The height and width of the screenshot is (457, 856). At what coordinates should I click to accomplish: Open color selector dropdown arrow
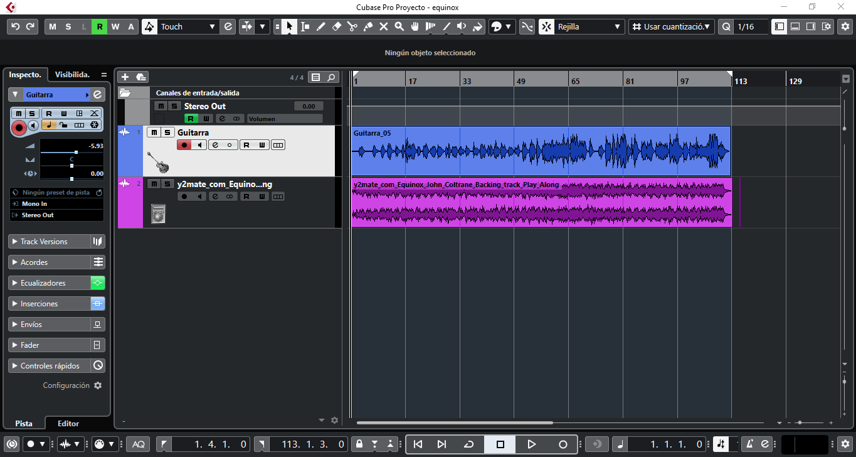[x=508, y=26]
